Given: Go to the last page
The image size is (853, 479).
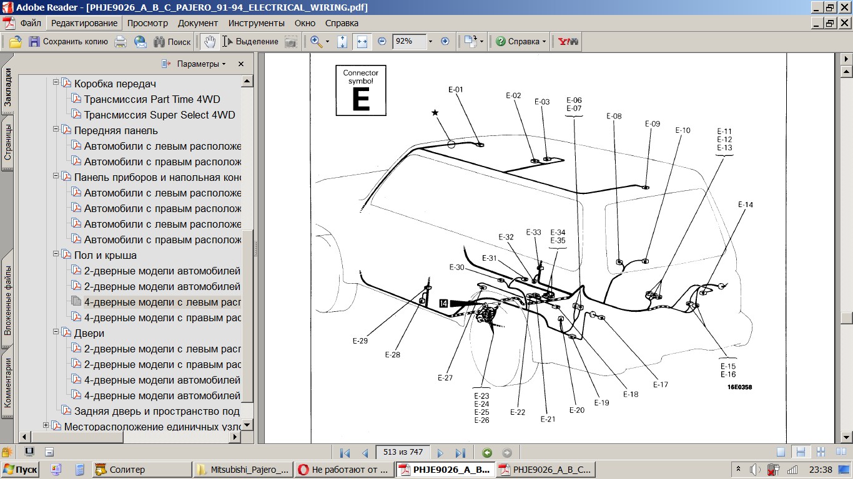Looking at the screenshot, I should pos(460,453).
